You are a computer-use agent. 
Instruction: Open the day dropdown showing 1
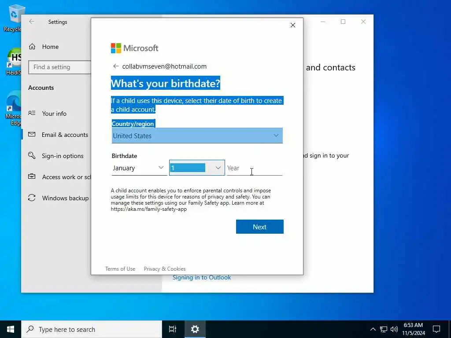(x=197, y=168)
